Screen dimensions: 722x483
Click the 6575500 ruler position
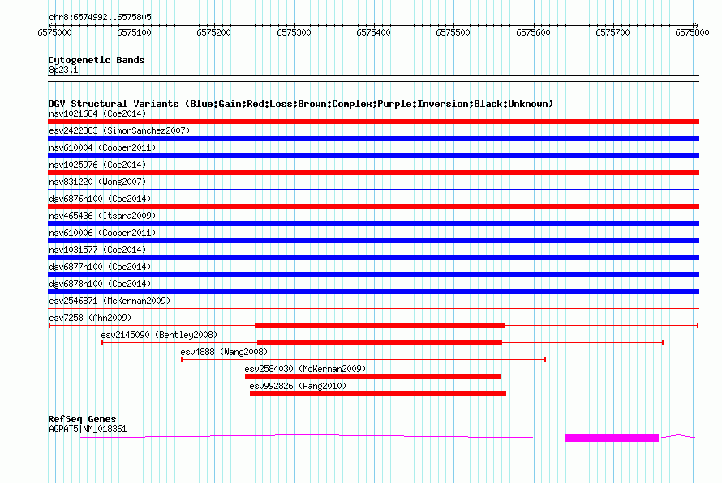pyautogui.click(x=453, y=32)
